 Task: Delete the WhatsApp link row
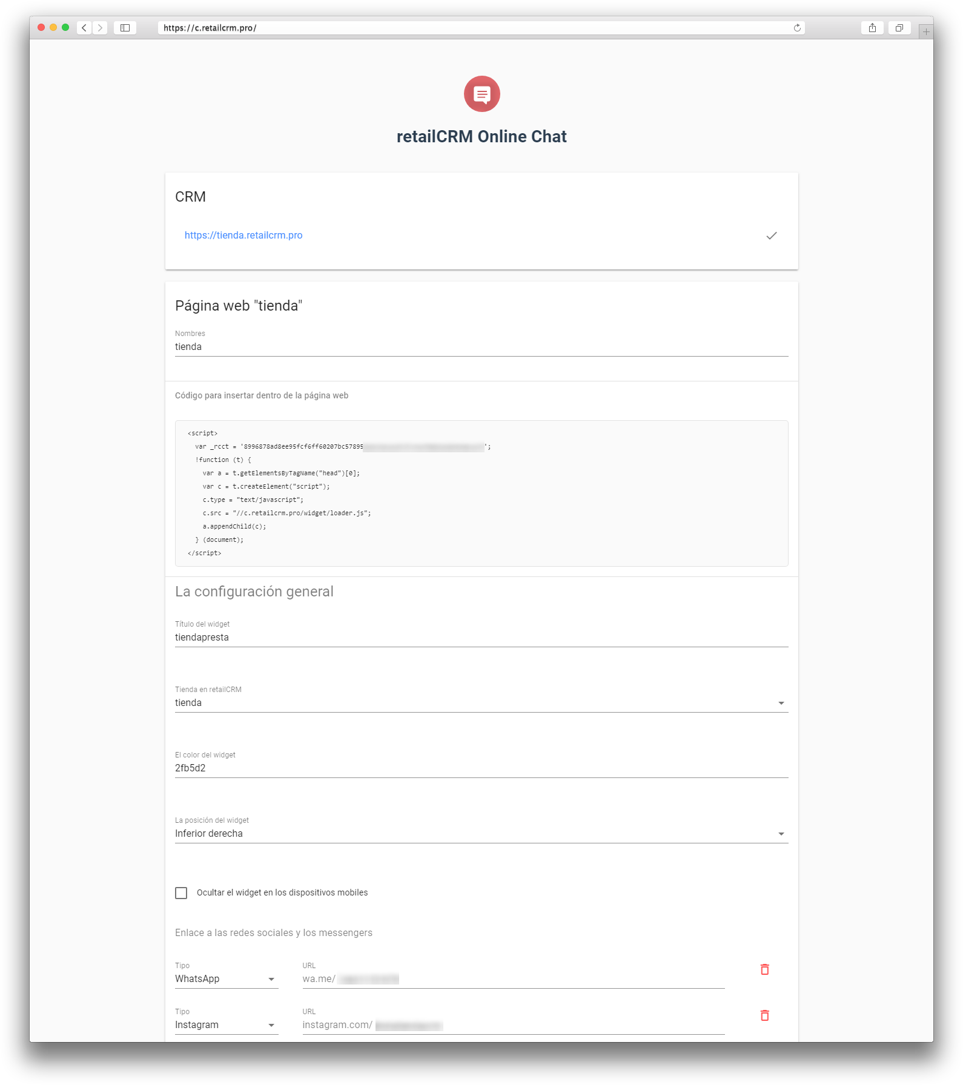click(x=765, y=969)
